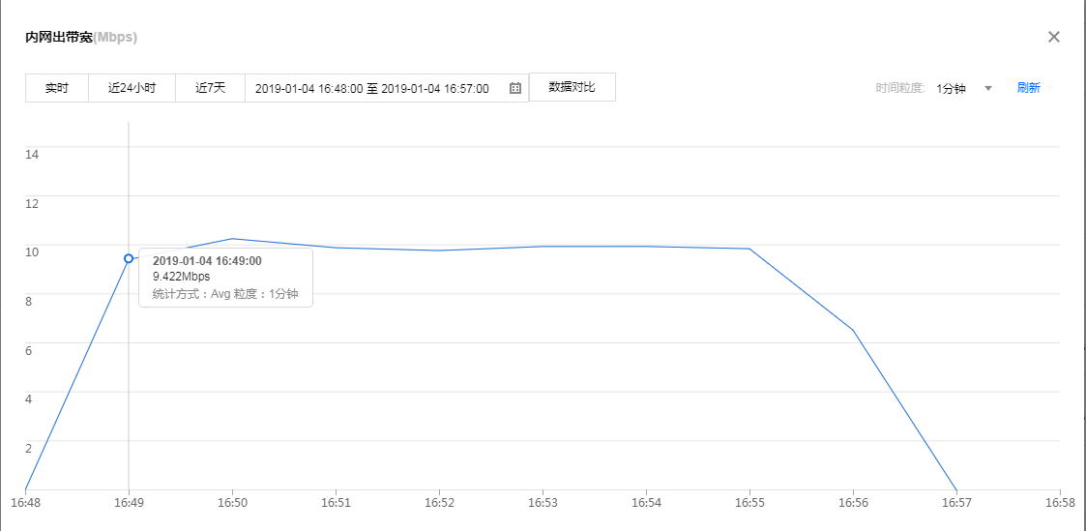Choose the 近7天 time range
The width and height of the screenshot is (1086, 531).
pyautogui.click(x=210, y=88)
